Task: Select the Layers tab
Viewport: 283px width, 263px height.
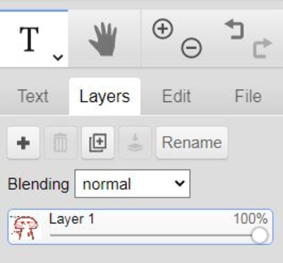Action: [x=105, y=97]
